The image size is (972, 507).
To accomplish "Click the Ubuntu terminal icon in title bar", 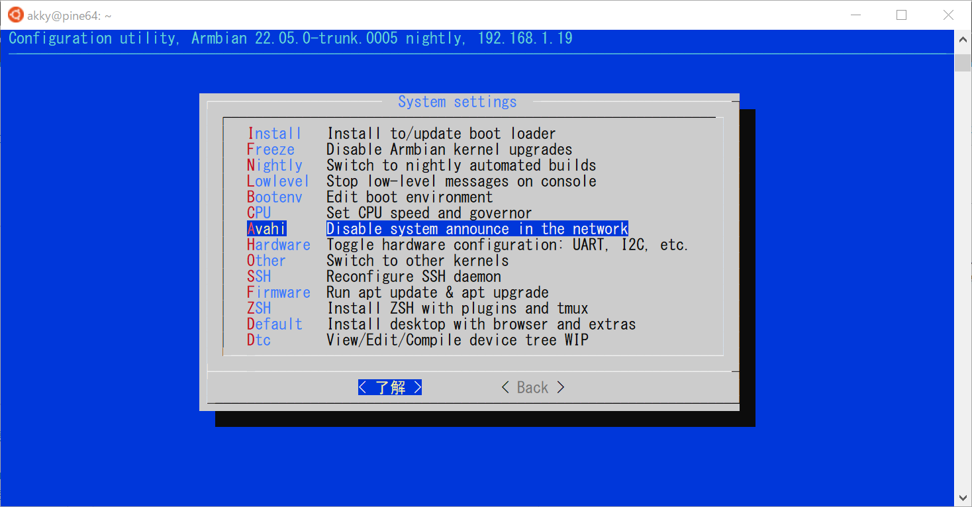I will click(15, 14).
